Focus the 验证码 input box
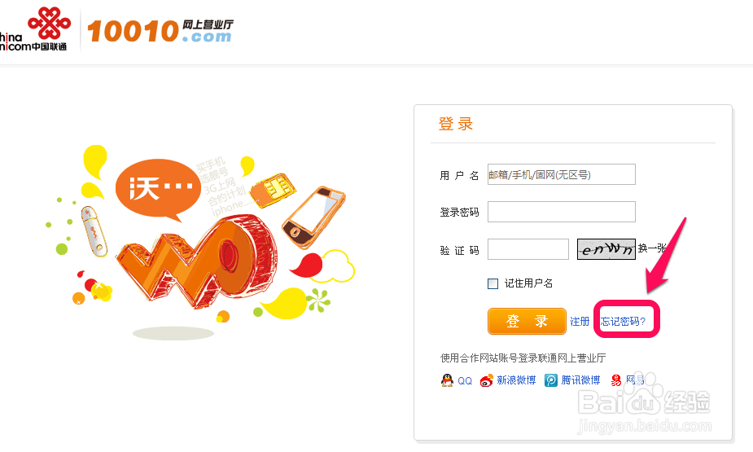Screen dimensions: 753x452 coord(528,249)
